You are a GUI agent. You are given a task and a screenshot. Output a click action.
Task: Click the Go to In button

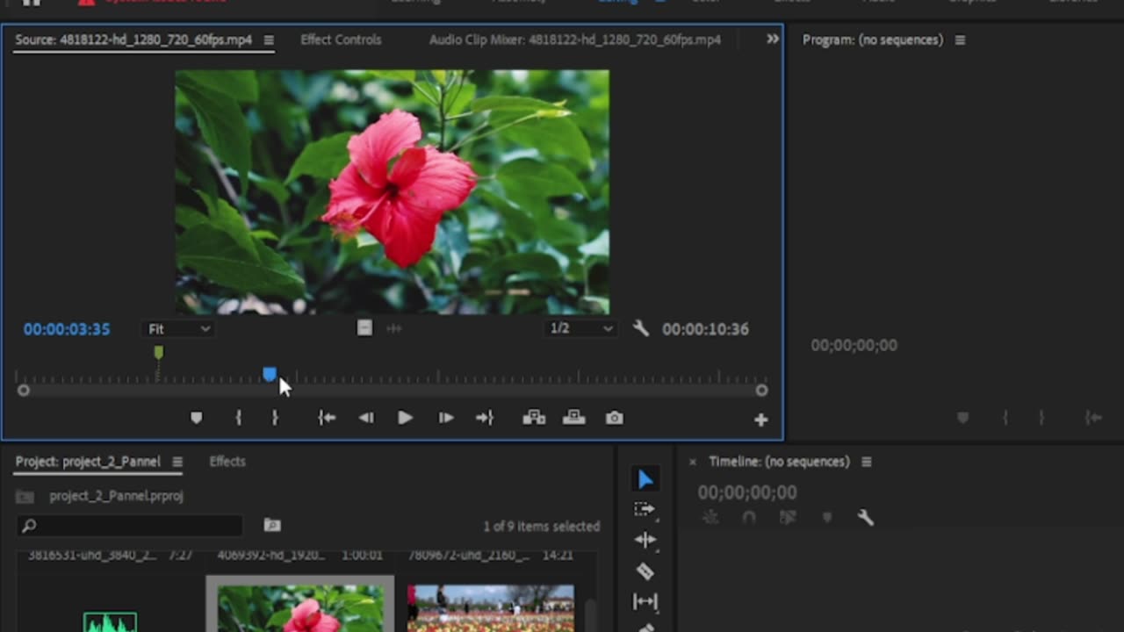coord(327,419)
